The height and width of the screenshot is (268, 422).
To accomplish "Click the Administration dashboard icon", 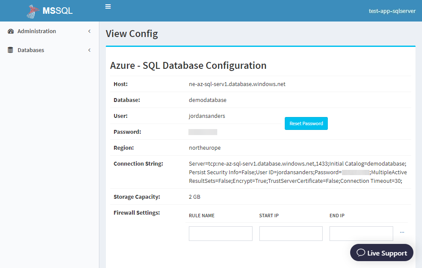I will [x=11, y=31].
